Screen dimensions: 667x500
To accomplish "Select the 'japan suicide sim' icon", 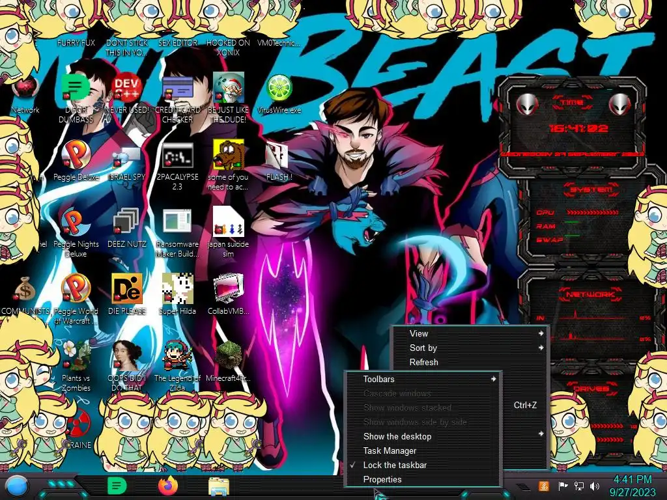I will click(x=229, y=222).
